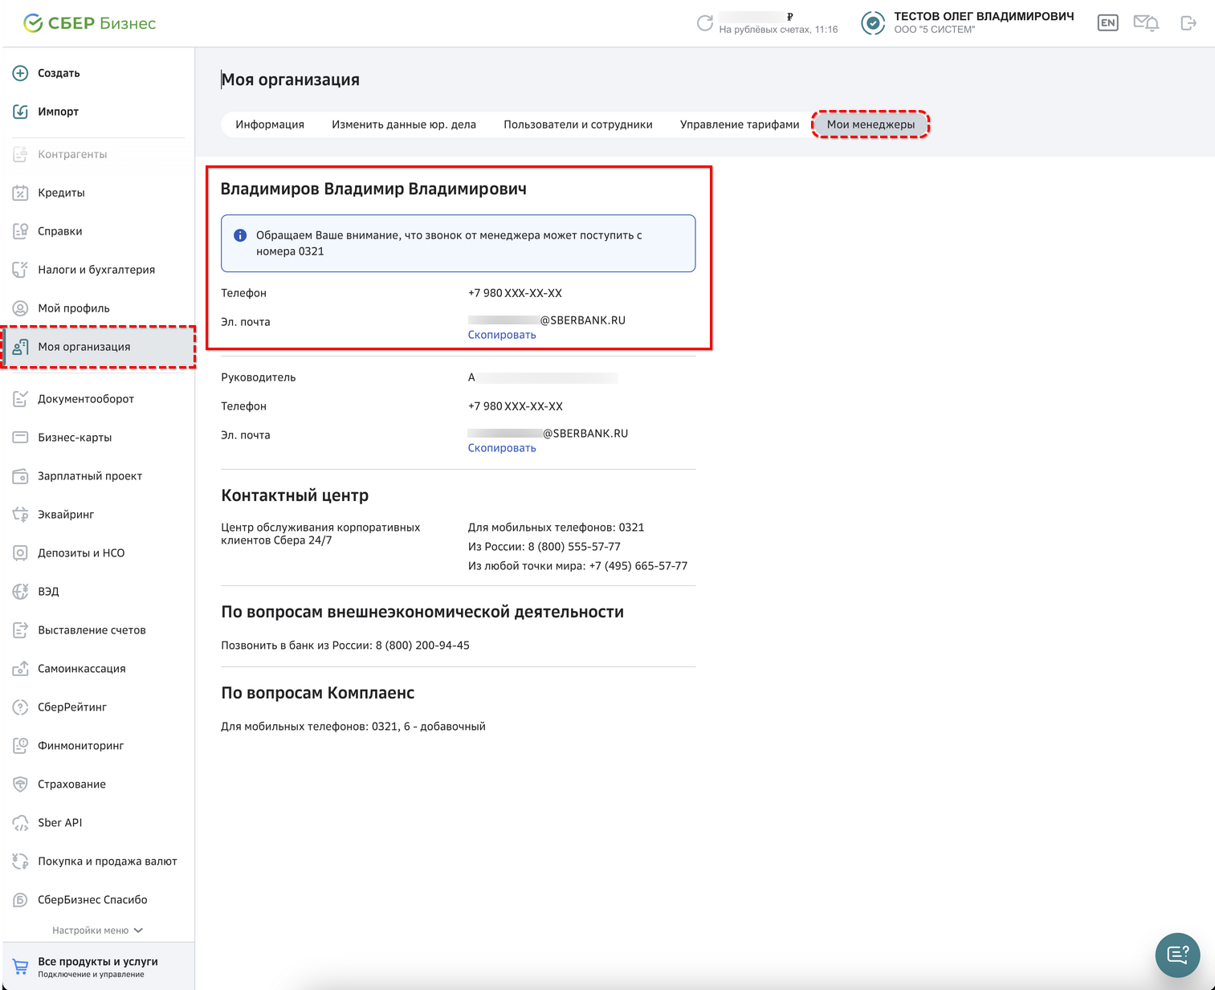Click the "На рублёвых счетах, 11:16" label
The height and width of the screenshot is (990, 1215).
778,30
